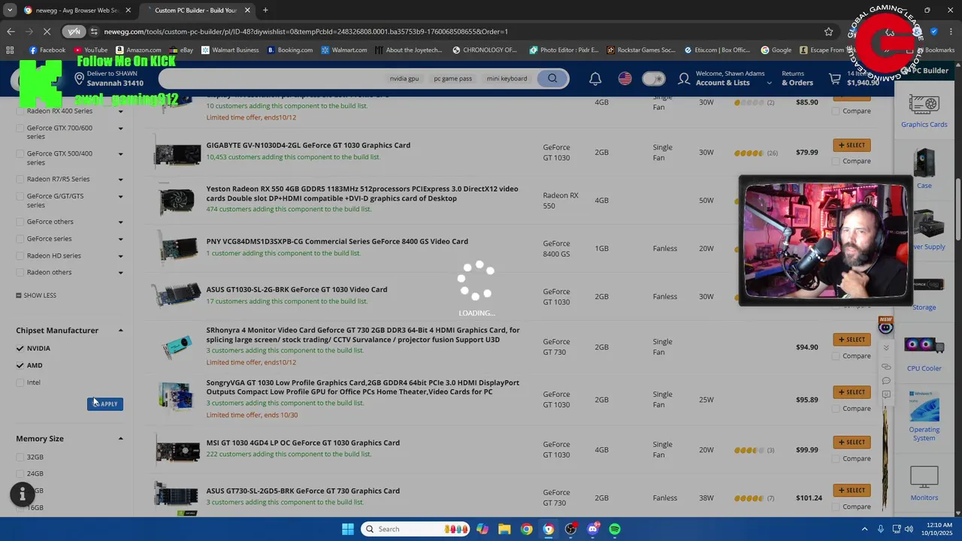Click SHOW LESS under GPU series filters
The image size is (962, 541).
36,295
